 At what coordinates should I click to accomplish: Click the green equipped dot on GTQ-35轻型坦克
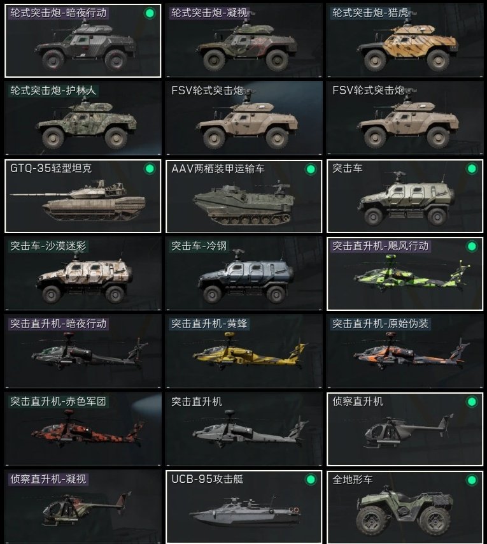pyautogui.click(x=150, y=169)
